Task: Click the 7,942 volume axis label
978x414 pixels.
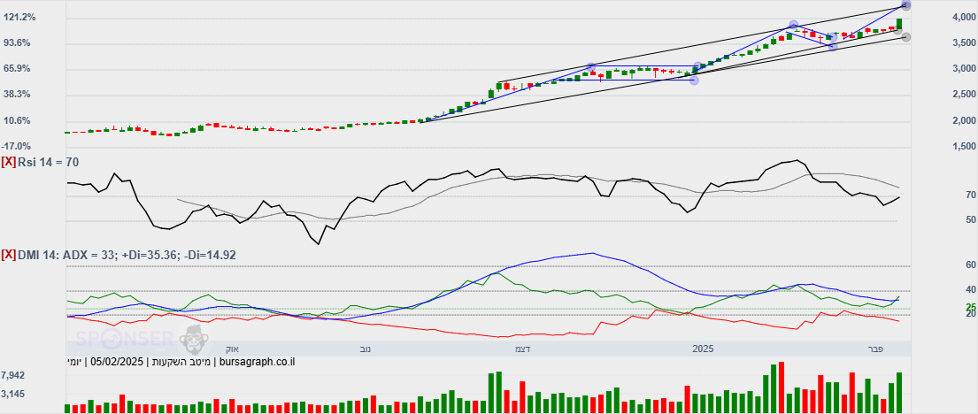Action: (x=13, y=375)
